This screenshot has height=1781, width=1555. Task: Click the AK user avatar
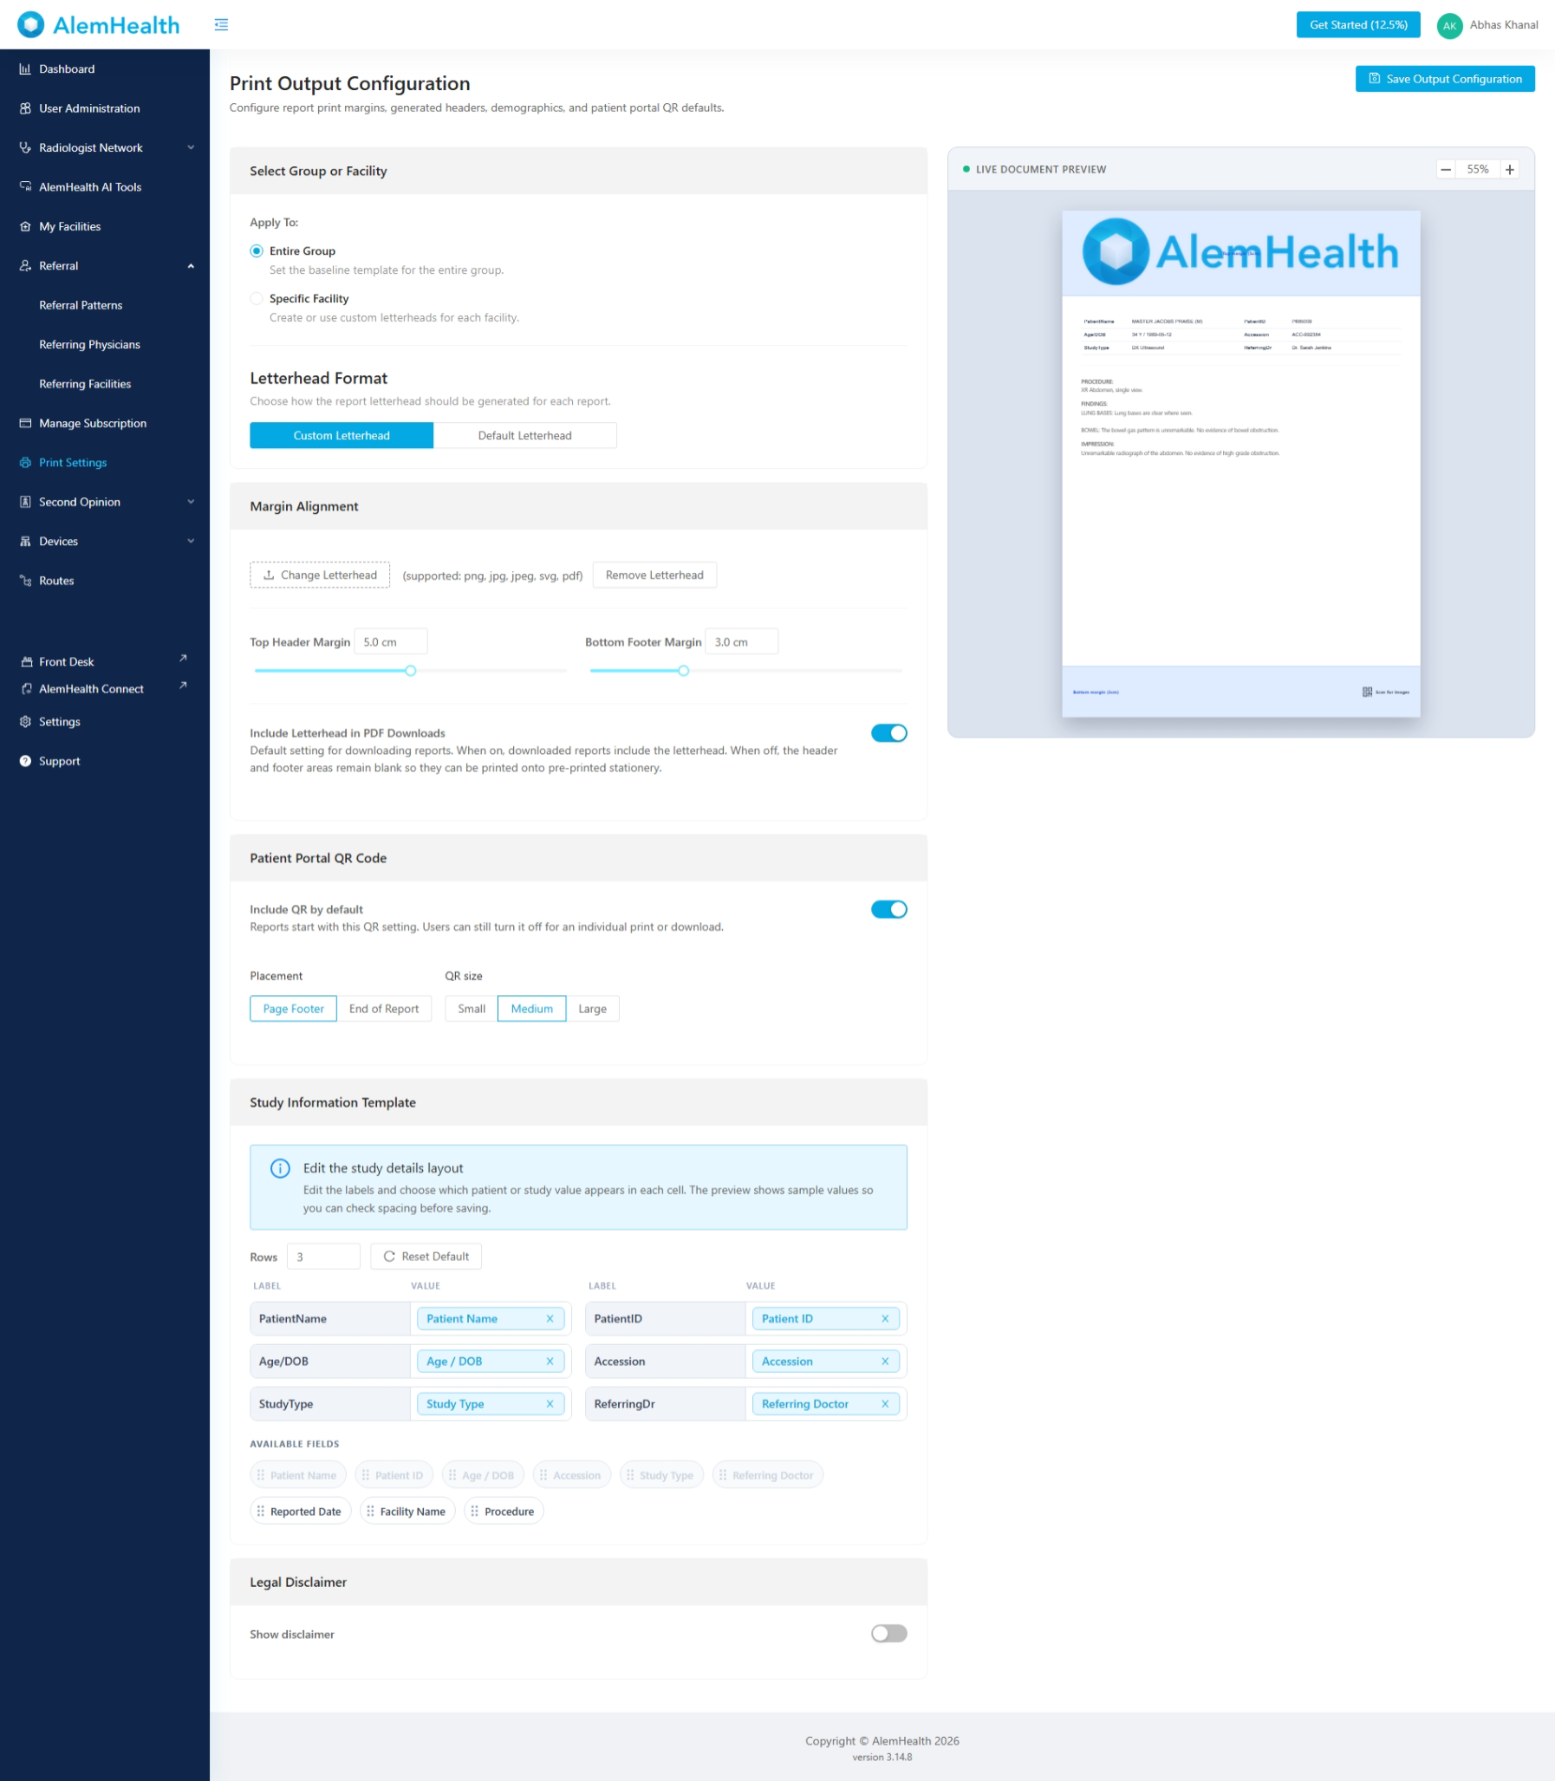tap(1449, 25)
